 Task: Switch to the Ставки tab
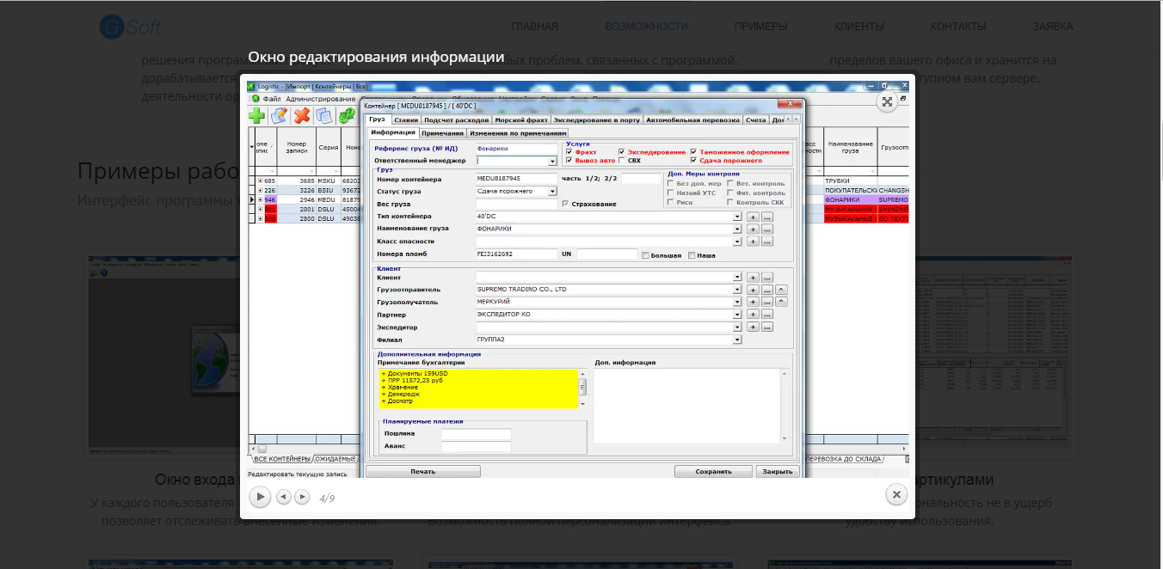(406, 120)
